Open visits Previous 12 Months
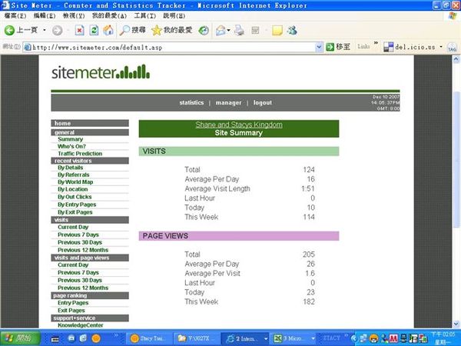Viewport: 461px width, 346px height. click(x=83, y=250)
